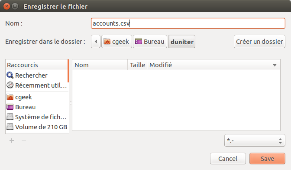The height and width of the screenshot is (170, 291).
Task: Sort files by Taille column header
Action: tap(137, 65)
